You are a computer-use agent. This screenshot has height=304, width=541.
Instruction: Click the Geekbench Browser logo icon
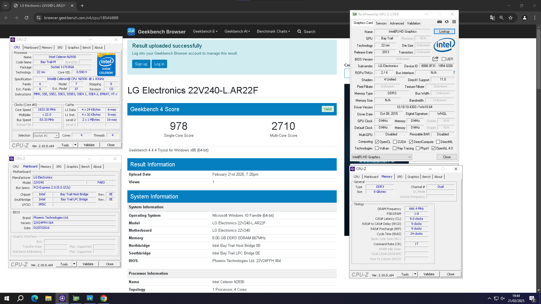131,32
